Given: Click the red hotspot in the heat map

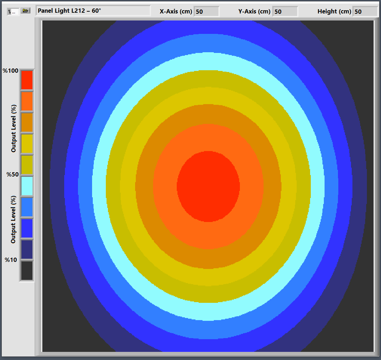Looking at the screenshot, I should [x=208, y=186].
